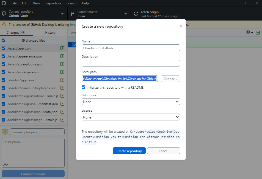Open the gitmoji picker beside the Summary field
The width and height of the screenshot is (262, 179).
[5, 132]
